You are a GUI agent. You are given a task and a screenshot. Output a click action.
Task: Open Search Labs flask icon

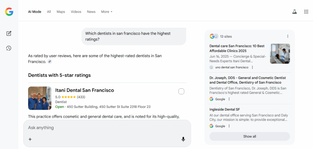point(294,12)
